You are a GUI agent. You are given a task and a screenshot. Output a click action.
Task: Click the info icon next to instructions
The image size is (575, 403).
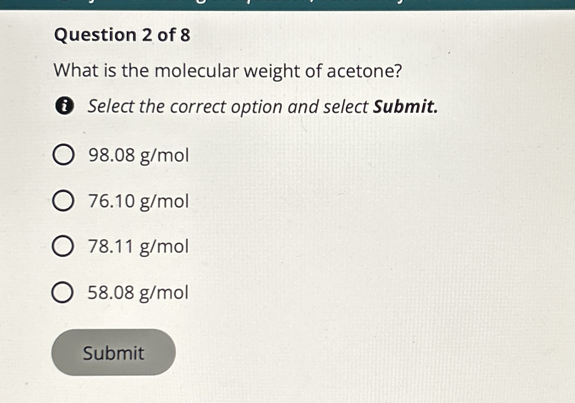[64, 106]
